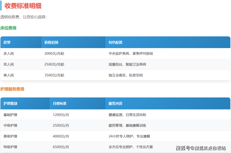Select the 高级护理 care level cell
Viewport: 231px width, 153px height.
(10, 136)
